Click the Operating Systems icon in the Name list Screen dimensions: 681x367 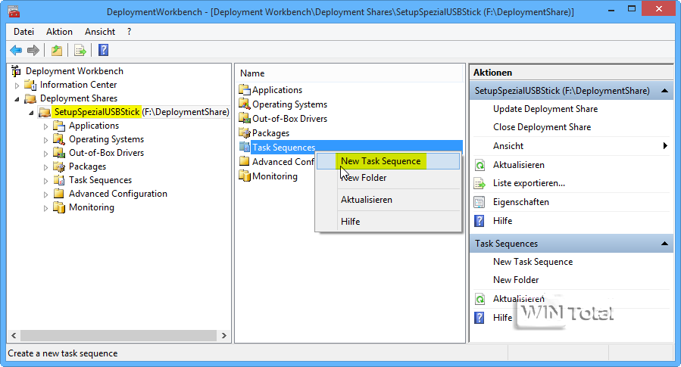245,104
